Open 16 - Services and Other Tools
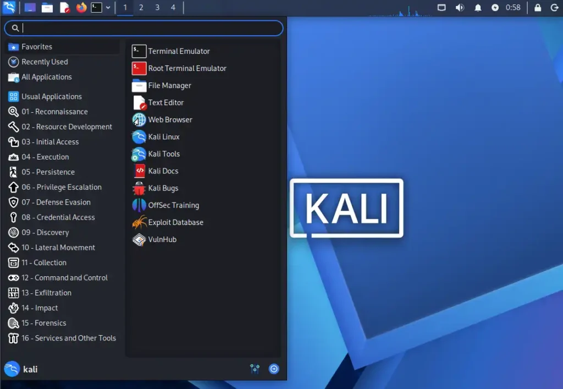 (63, 338)
